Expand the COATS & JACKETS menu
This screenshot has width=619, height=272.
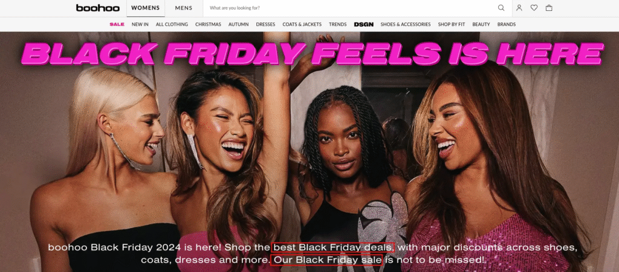coord(302,24)
